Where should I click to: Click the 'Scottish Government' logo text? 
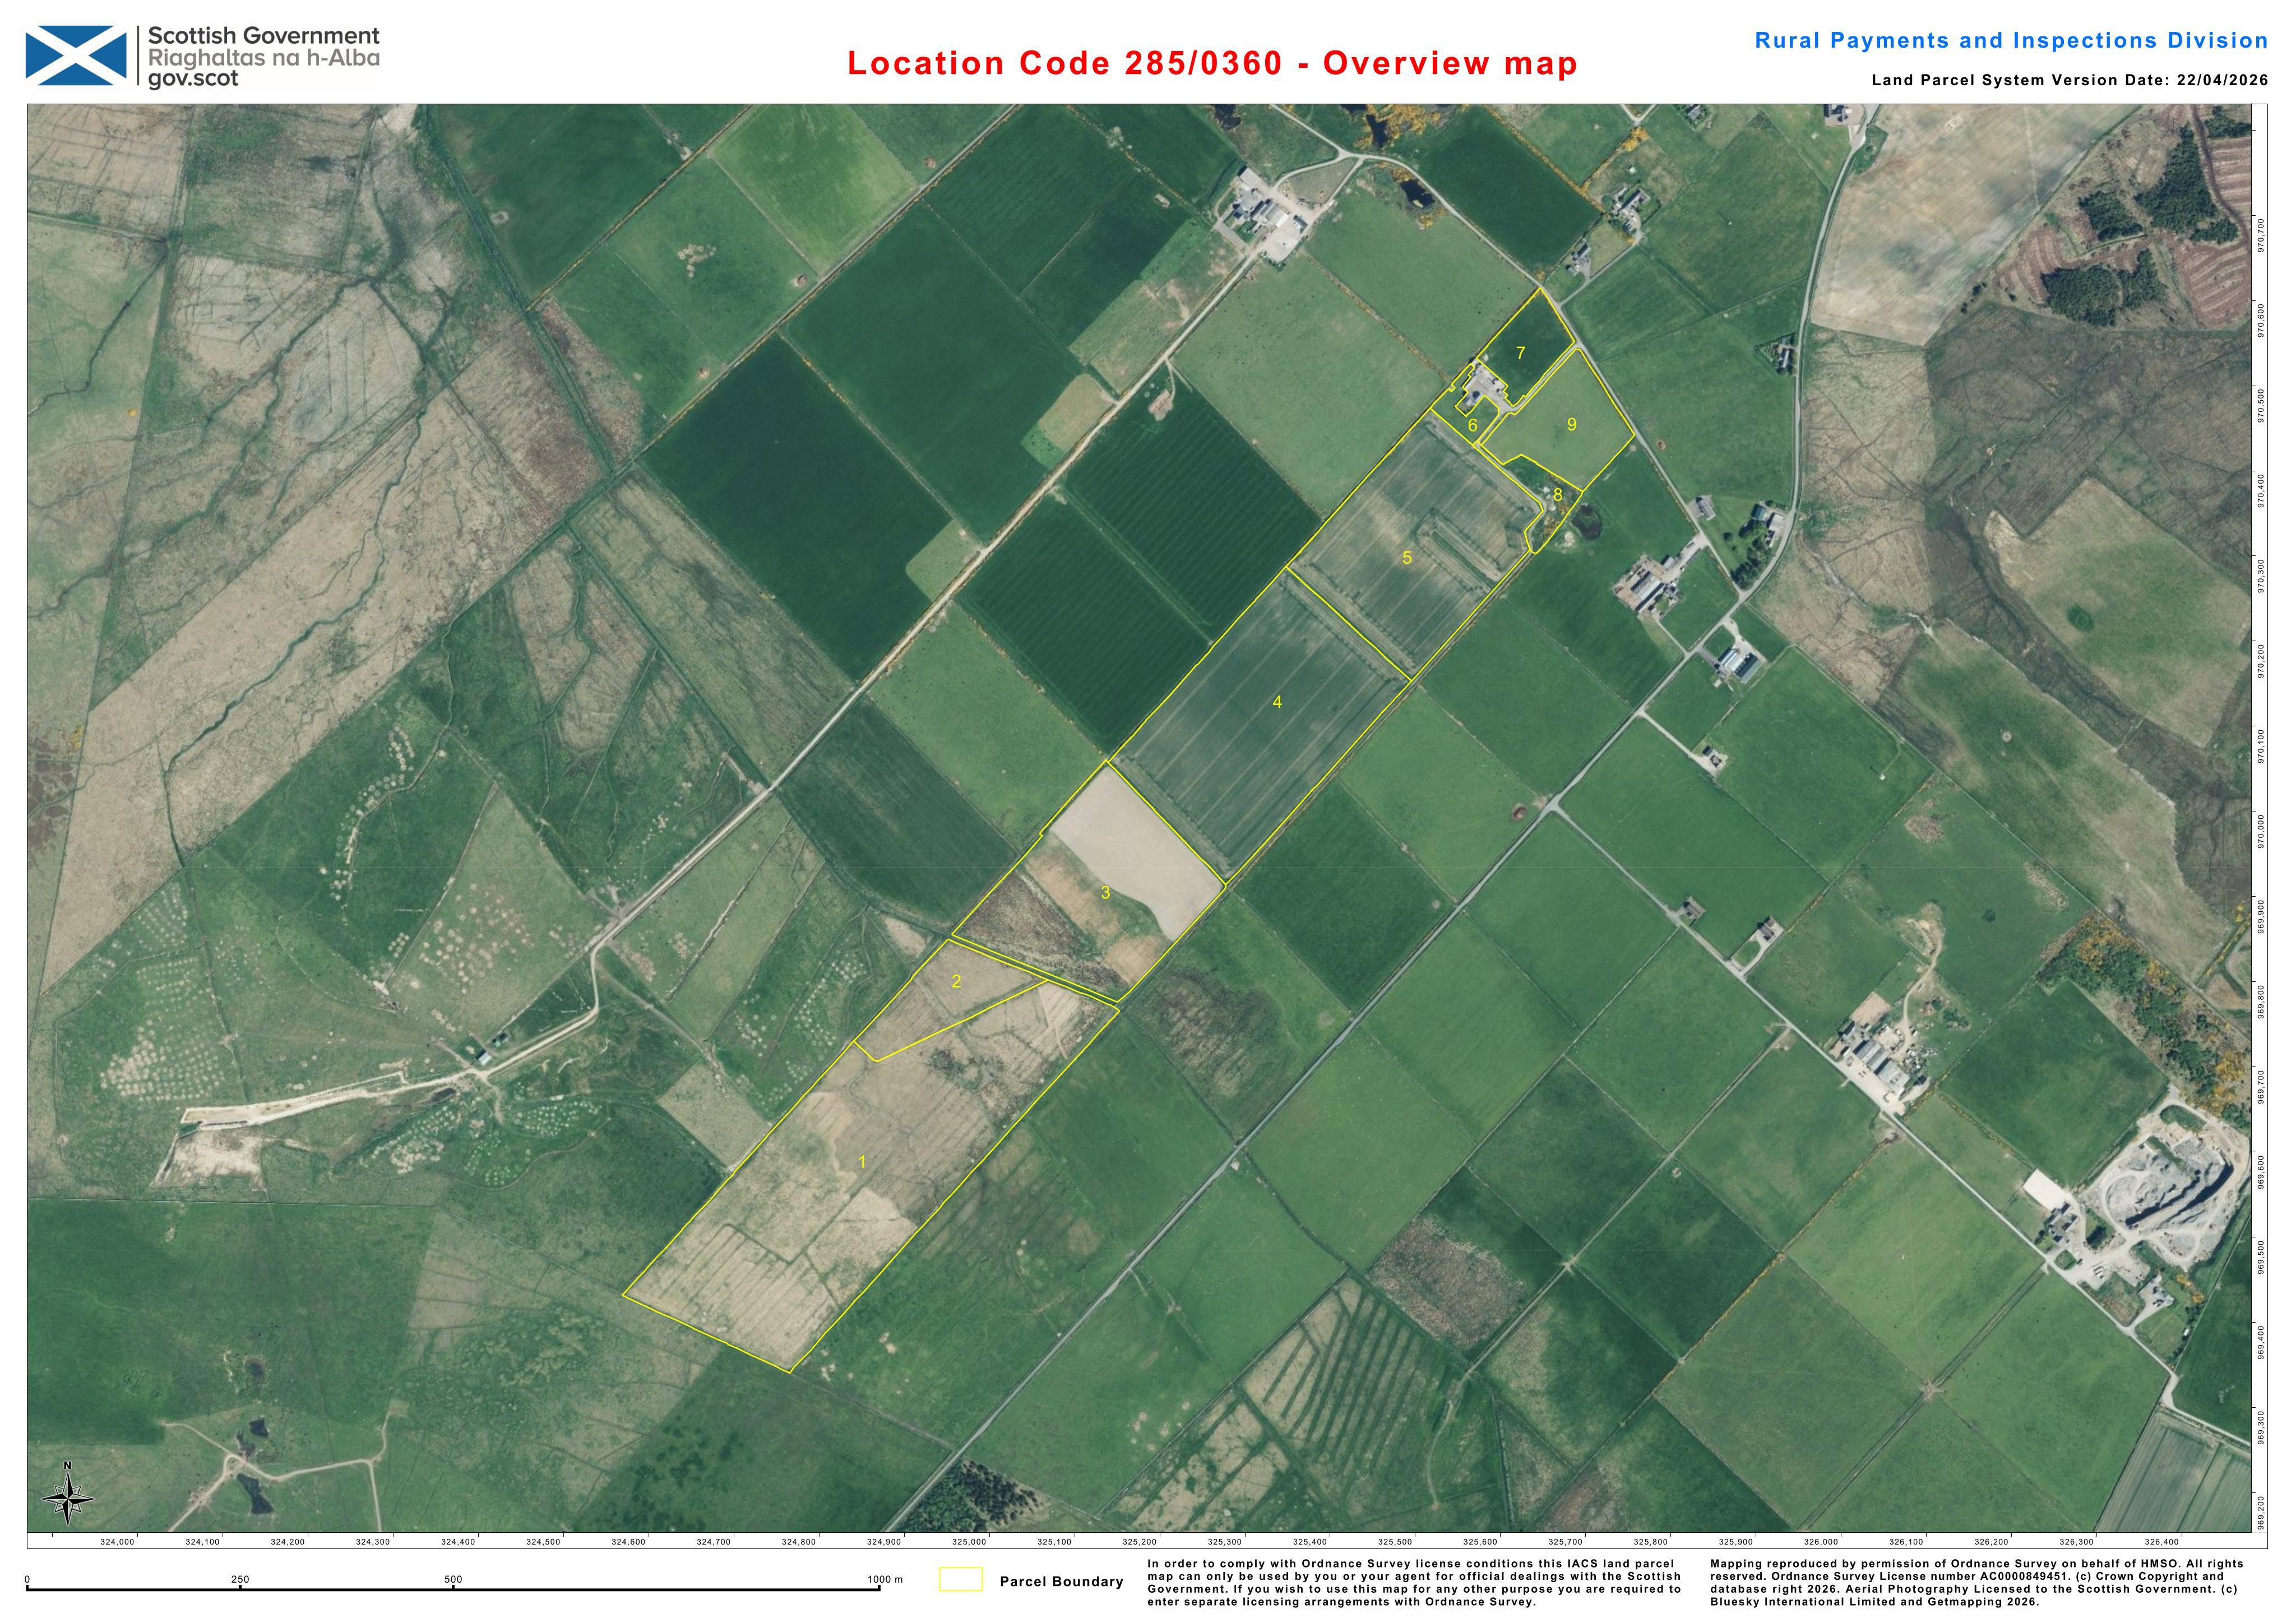pyautogui.click(x=264, y=37)
